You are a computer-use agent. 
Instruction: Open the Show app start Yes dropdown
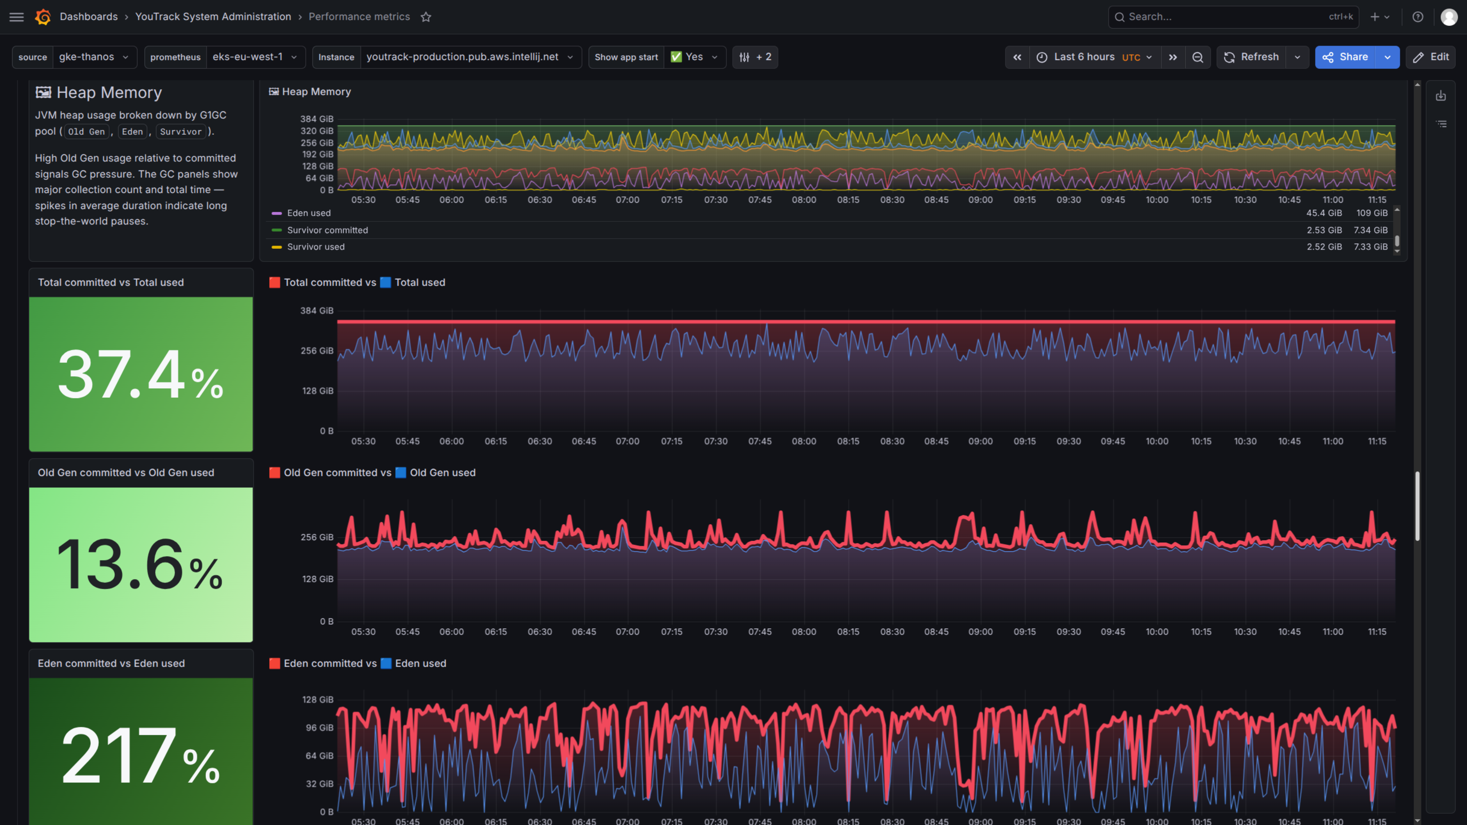(695, 57)
